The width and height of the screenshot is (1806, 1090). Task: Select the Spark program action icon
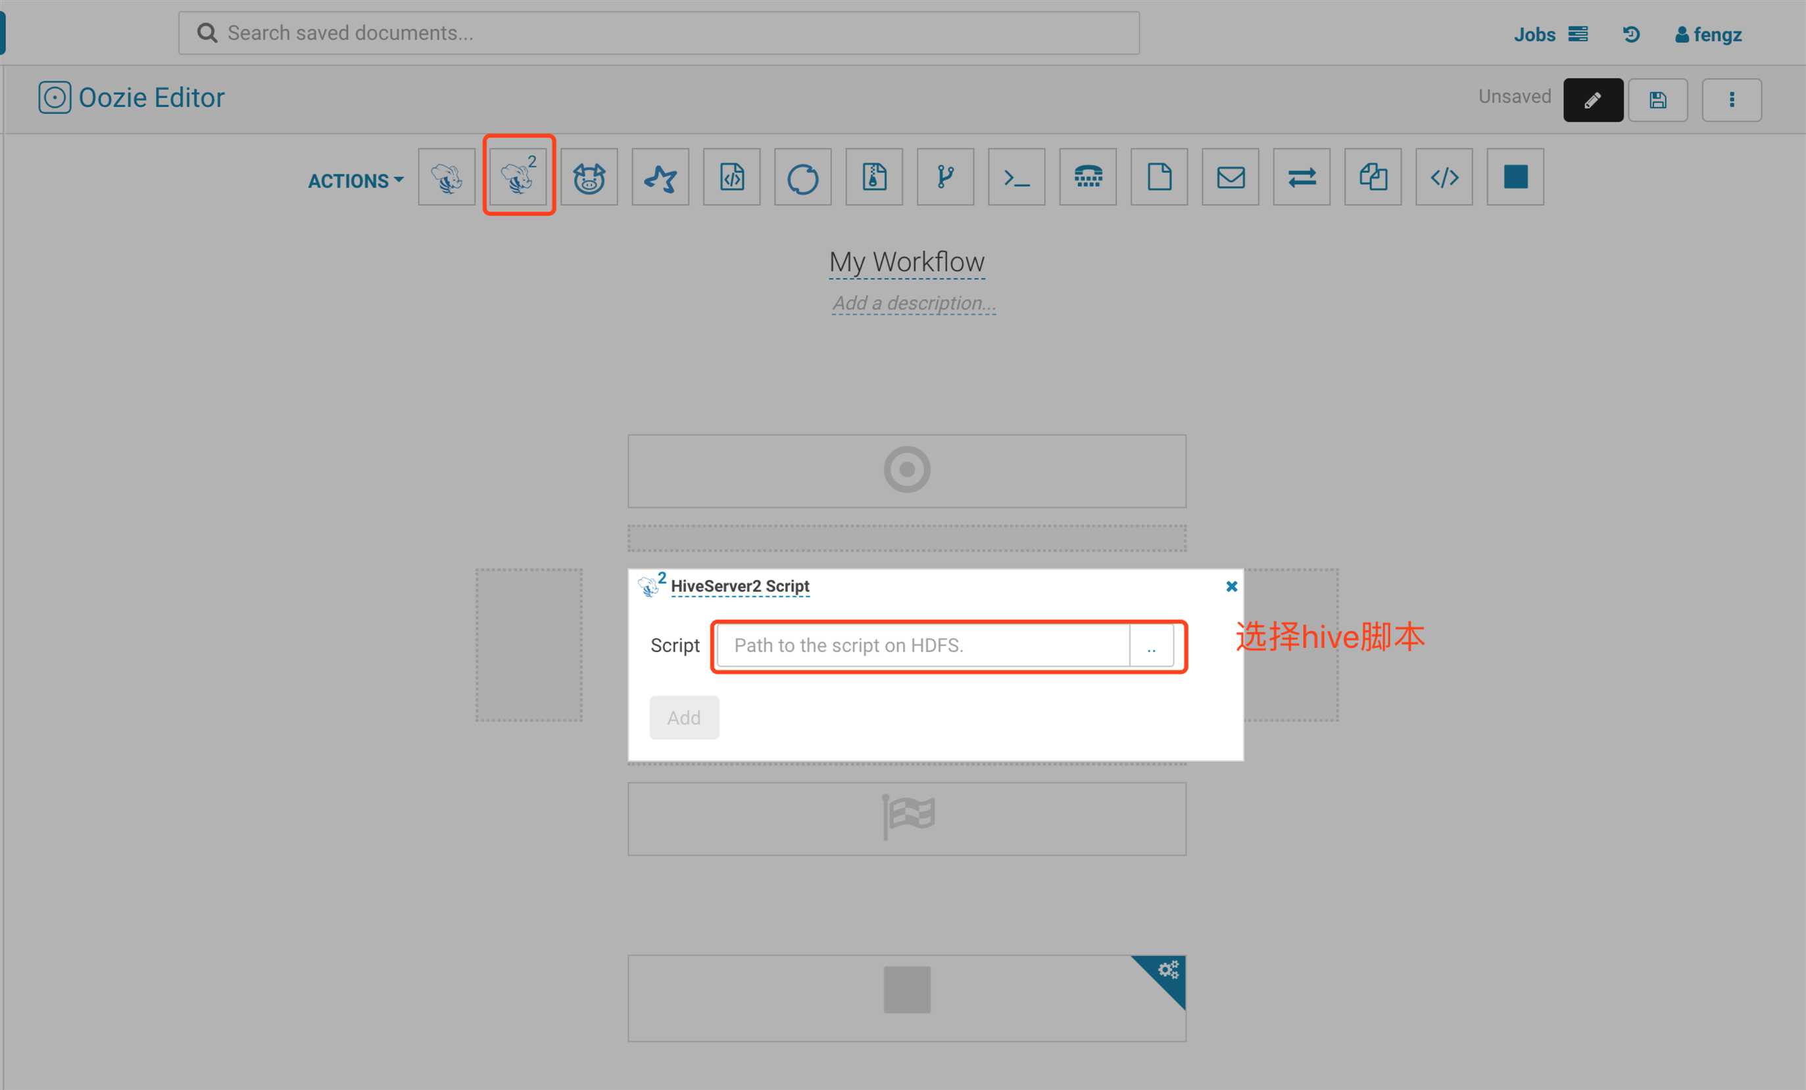(x=660, y=177)
